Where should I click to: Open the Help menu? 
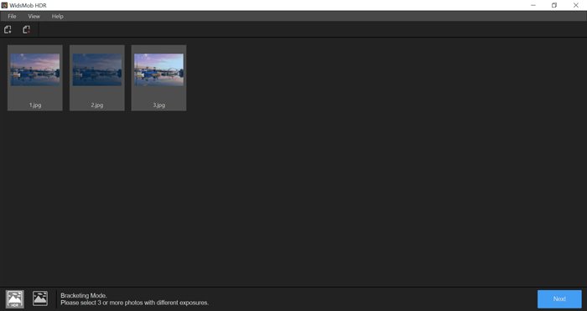57,17
